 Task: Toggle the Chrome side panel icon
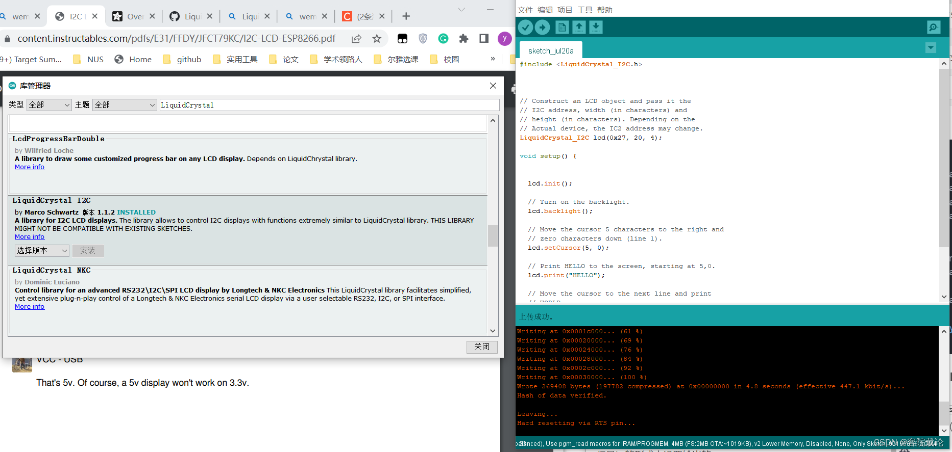tap(484, 39)
